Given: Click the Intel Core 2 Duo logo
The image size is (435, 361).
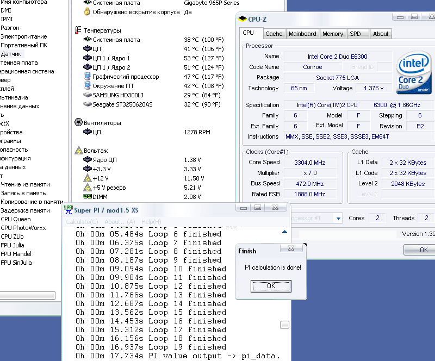Looking at the screenshot, I should click(413, 72).
